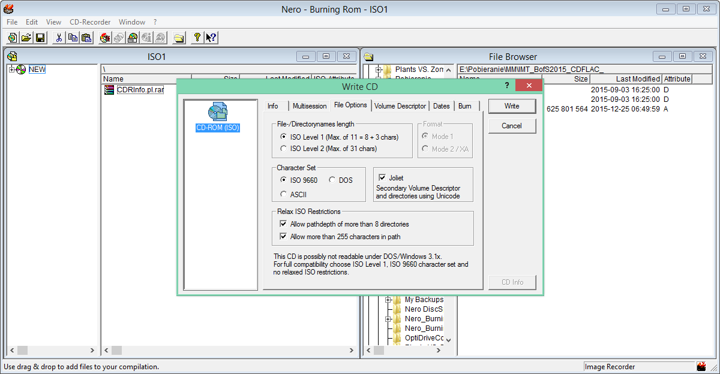
Task: Open the File Browser with the folders icon
Action: tap(179, 38)
